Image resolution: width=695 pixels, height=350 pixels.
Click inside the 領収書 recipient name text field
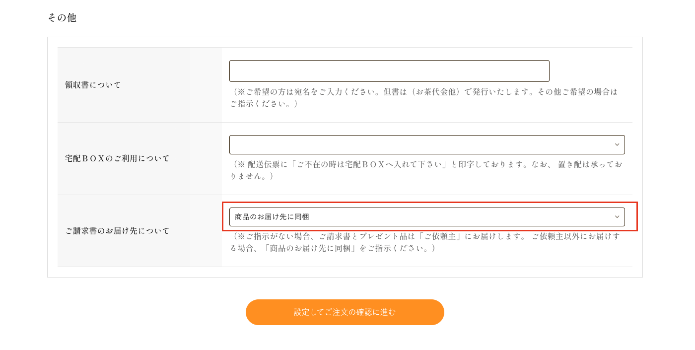[x=389, y=71]
